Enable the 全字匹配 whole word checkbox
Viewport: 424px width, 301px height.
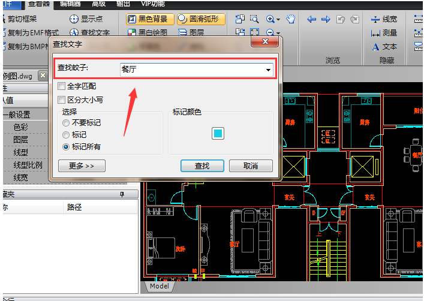pos(62,87)
